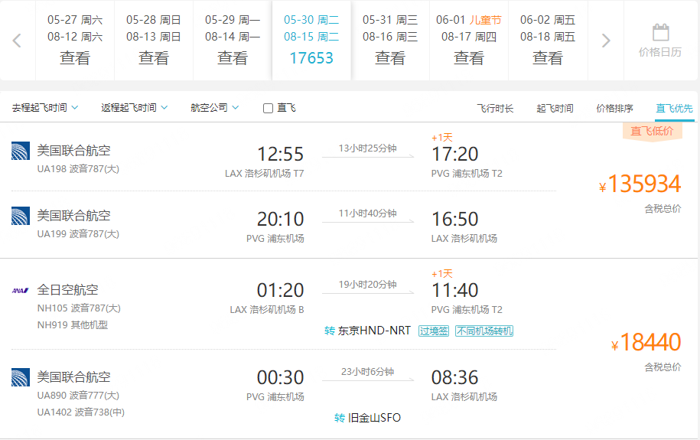Click the ¥18440 price for ANA itinerary
The height and width of the screenshot is (440, 700).
[x=646, y=343]
